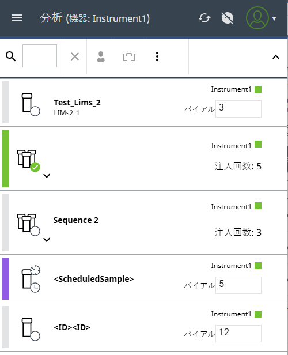The height and width of the screenshot is (355, 288).
Task: Expand the Sequence 2 chevron
Action: point(47,240)
